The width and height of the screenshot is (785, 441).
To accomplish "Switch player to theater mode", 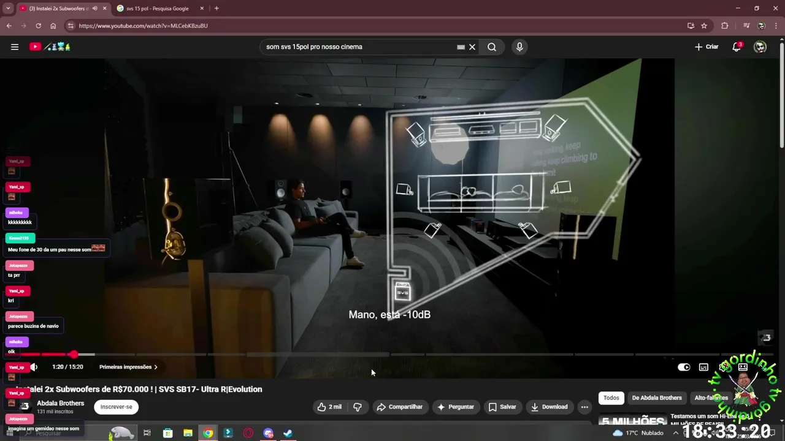I will pyautogui.click(x=743, y=367).
